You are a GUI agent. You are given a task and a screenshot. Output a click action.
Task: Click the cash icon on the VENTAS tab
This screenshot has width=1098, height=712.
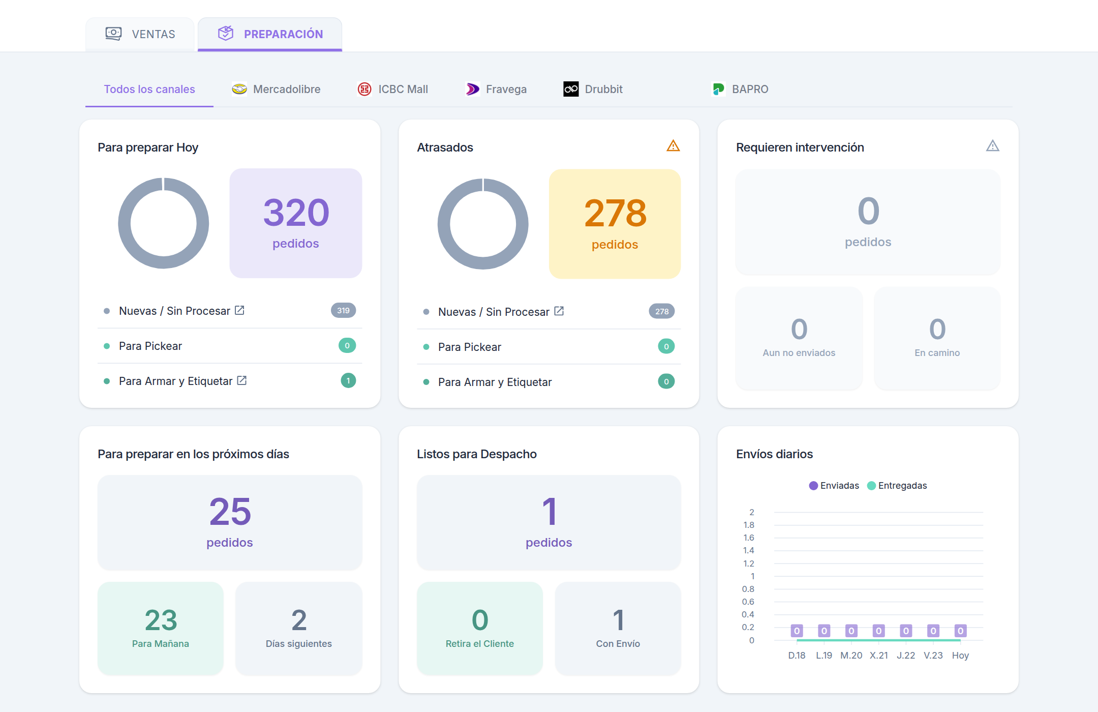point(113,34)
